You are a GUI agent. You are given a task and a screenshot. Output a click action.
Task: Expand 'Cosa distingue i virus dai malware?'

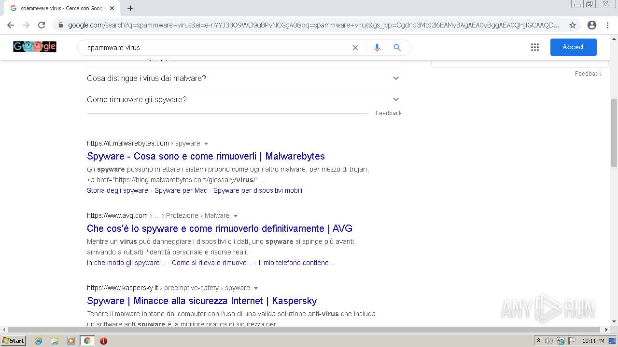pyautogui.click(x=244, y=78)
